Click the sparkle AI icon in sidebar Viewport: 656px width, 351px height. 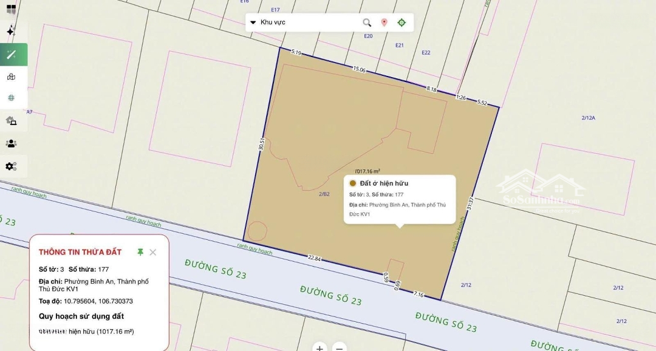tap(11, 31)
